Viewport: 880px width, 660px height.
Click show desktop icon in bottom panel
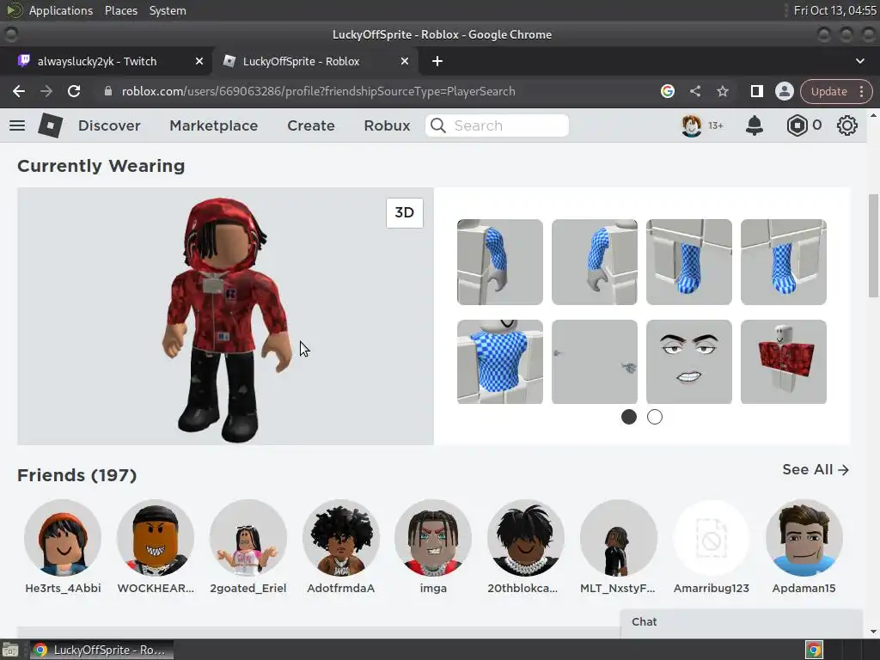point(9,650)
